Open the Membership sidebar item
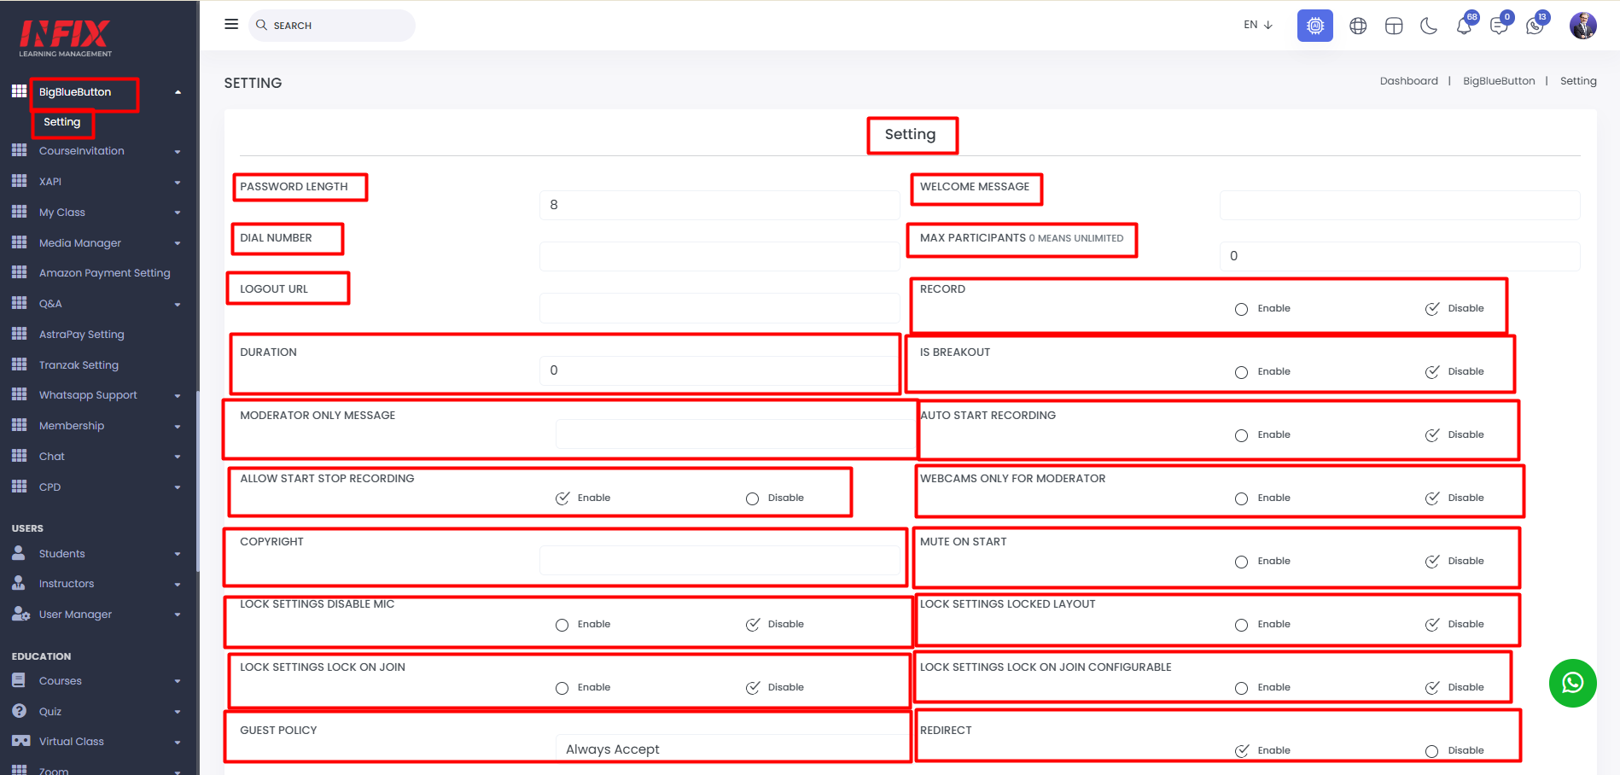This screenshot has height=775, width=1620. pos(72,426)
